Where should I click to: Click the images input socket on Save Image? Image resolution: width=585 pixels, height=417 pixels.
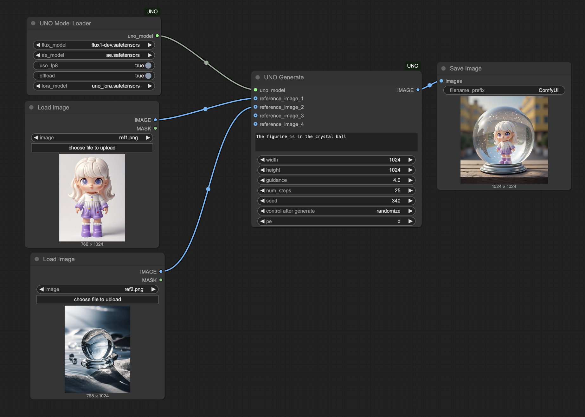(441, 81)
